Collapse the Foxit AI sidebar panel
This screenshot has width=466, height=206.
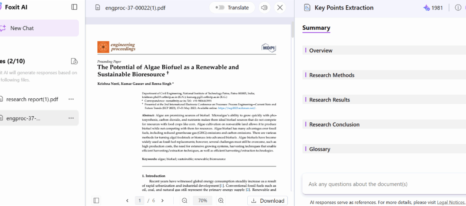point(74,7)
